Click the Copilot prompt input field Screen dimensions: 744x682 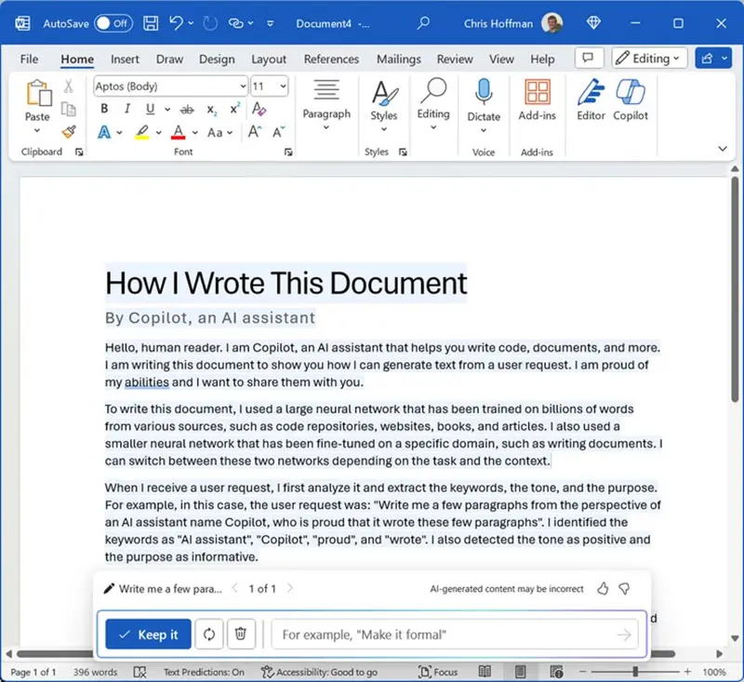[x=455, y=634]
